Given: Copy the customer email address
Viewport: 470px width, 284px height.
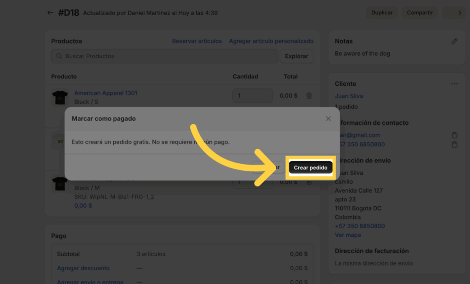Looking at the screenshot, I should pyautogui.click(x=454, y=135).
